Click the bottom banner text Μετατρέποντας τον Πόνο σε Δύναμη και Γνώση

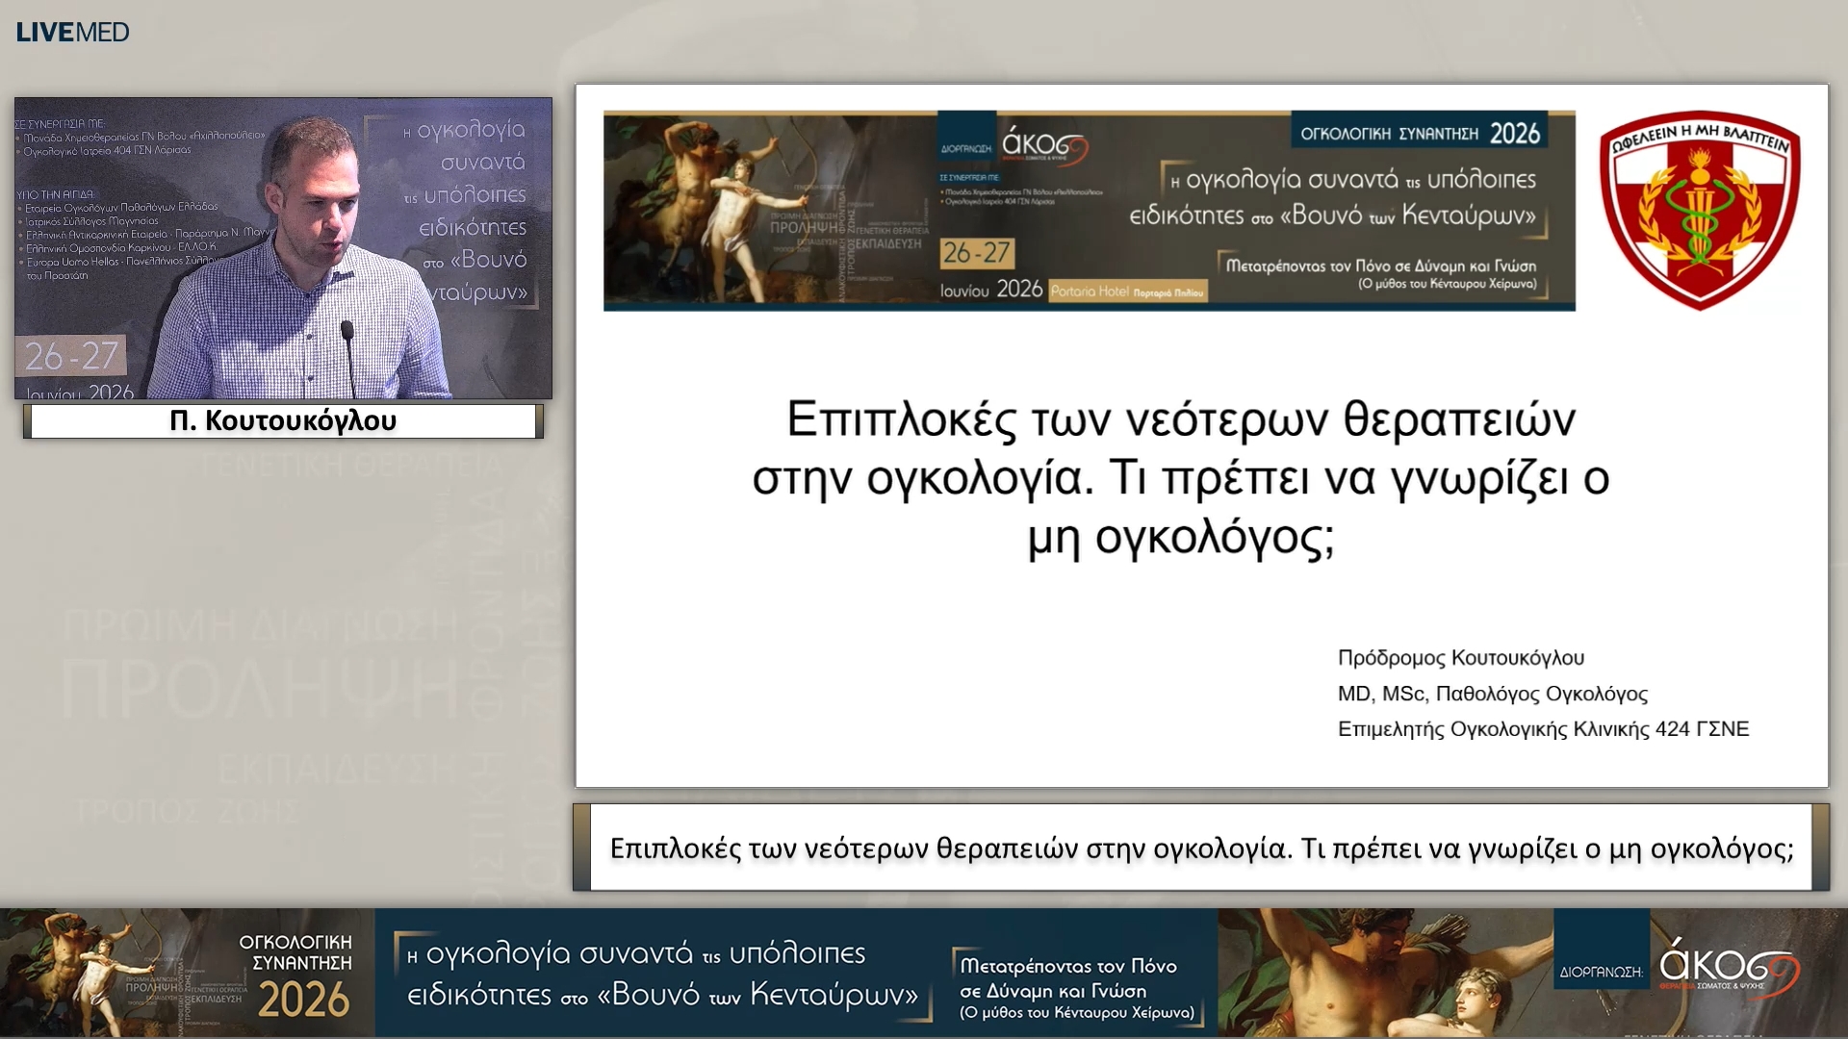click(x=1076, y=989)
